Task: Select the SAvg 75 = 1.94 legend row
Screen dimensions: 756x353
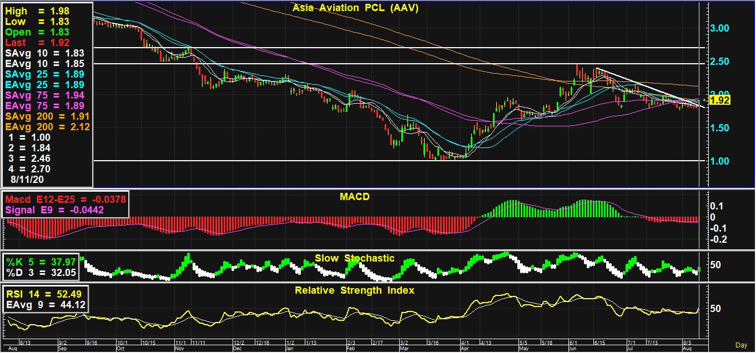Action: coord(44,95)
